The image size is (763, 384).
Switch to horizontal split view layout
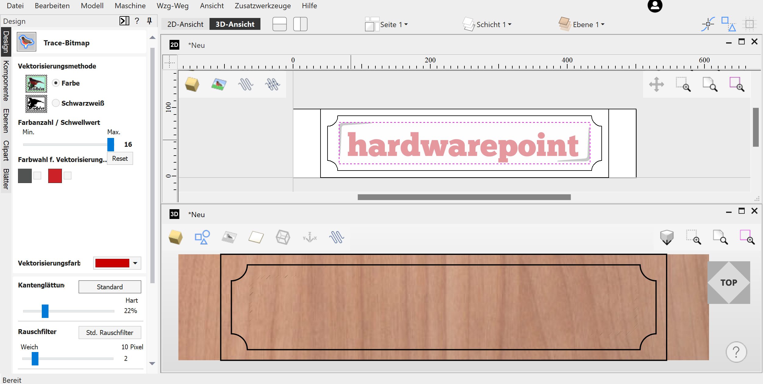pos(279,24)
